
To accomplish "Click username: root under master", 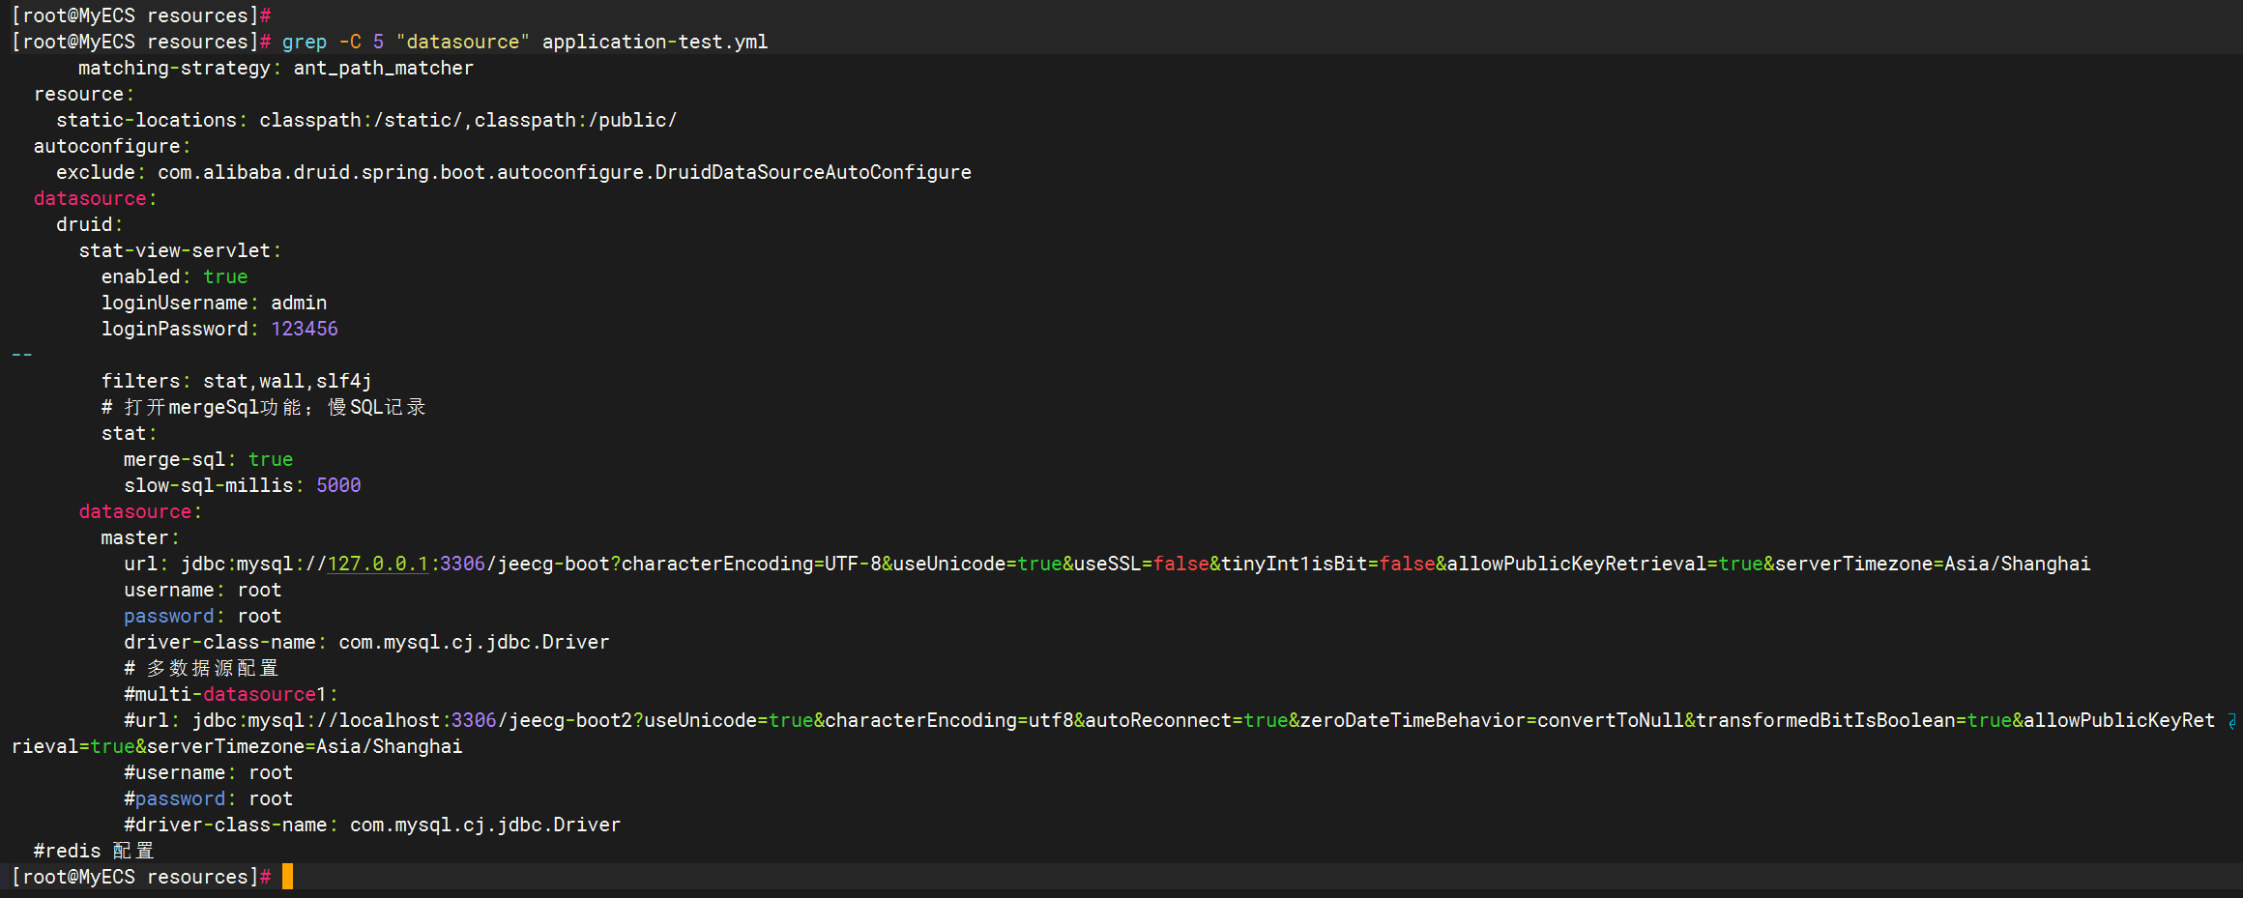I will pyautogui.click(x=202, y=590).
